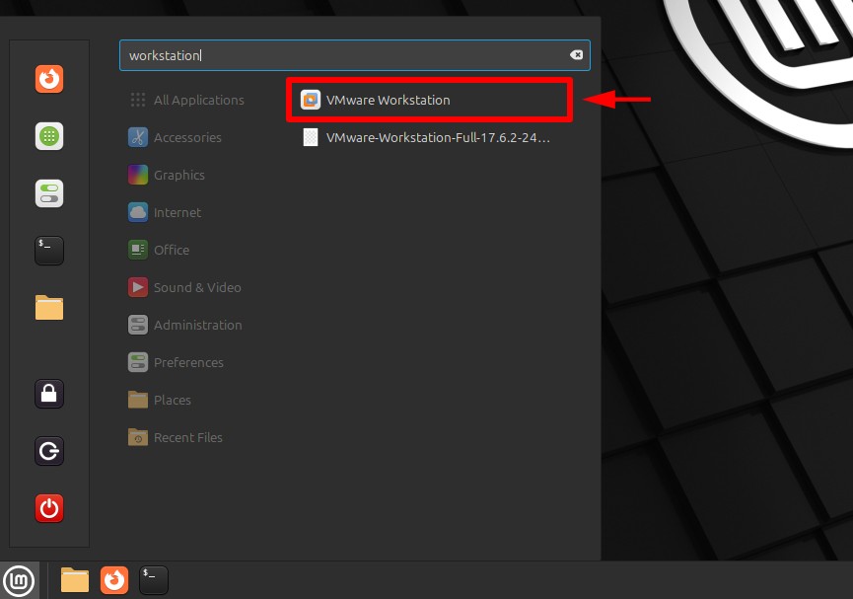Click the workstation search input field
Viewport: 853px width, 599px height.
(x=355, y=55)
